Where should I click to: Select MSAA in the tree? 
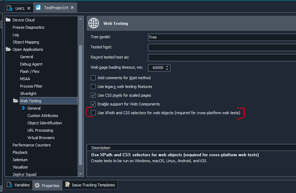(x=25, y=79)
